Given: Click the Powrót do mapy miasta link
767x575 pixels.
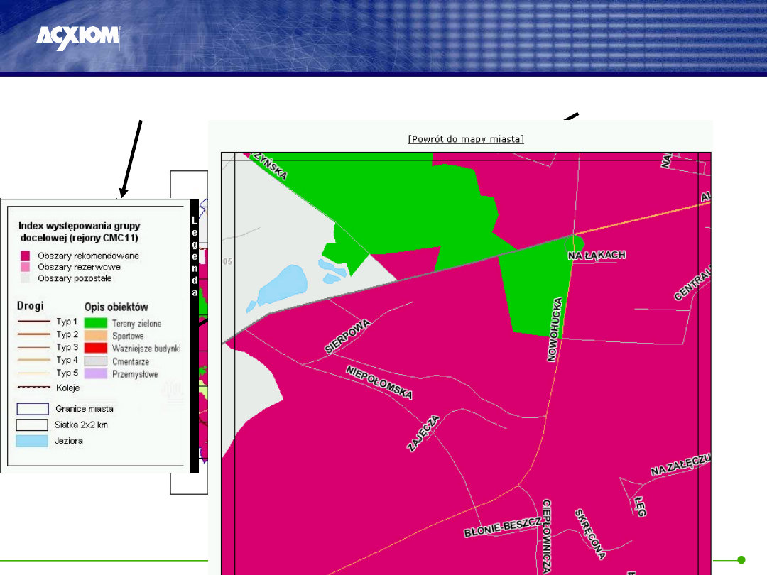Looking at the screenshot, I should (x=466, y=138).
